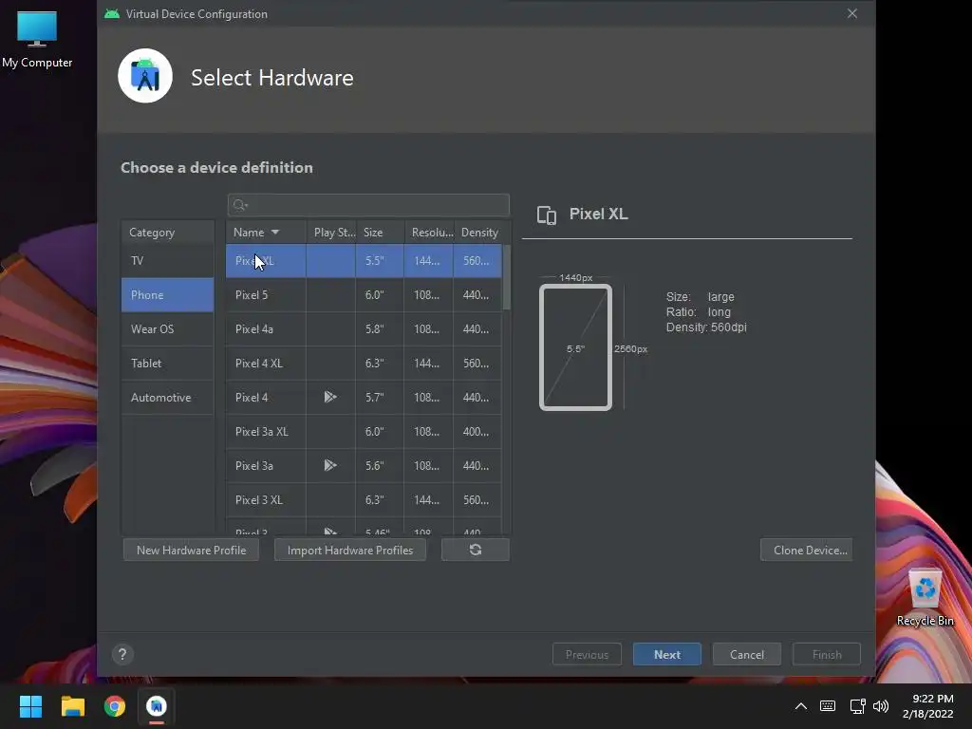Click Import Hardware Profiles button
The image size is (972, 729).
click(x=350, y=550)
